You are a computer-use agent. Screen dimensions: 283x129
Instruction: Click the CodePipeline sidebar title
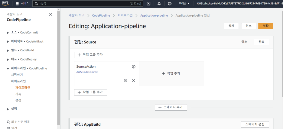click(18, 20)
